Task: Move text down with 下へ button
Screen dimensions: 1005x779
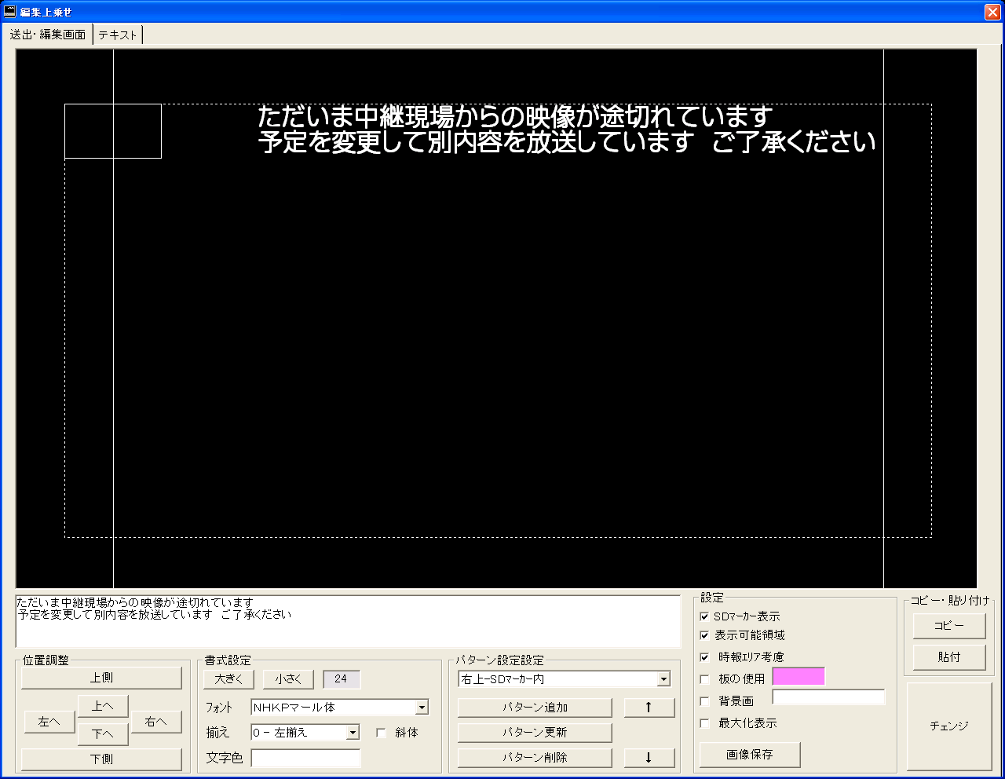Action: (x=103, y=734)
